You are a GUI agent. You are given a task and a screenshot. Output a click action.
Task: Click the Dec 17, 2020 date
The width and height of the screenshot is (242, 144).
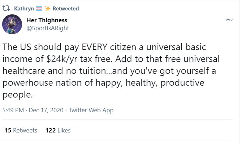tap(46, 110)
